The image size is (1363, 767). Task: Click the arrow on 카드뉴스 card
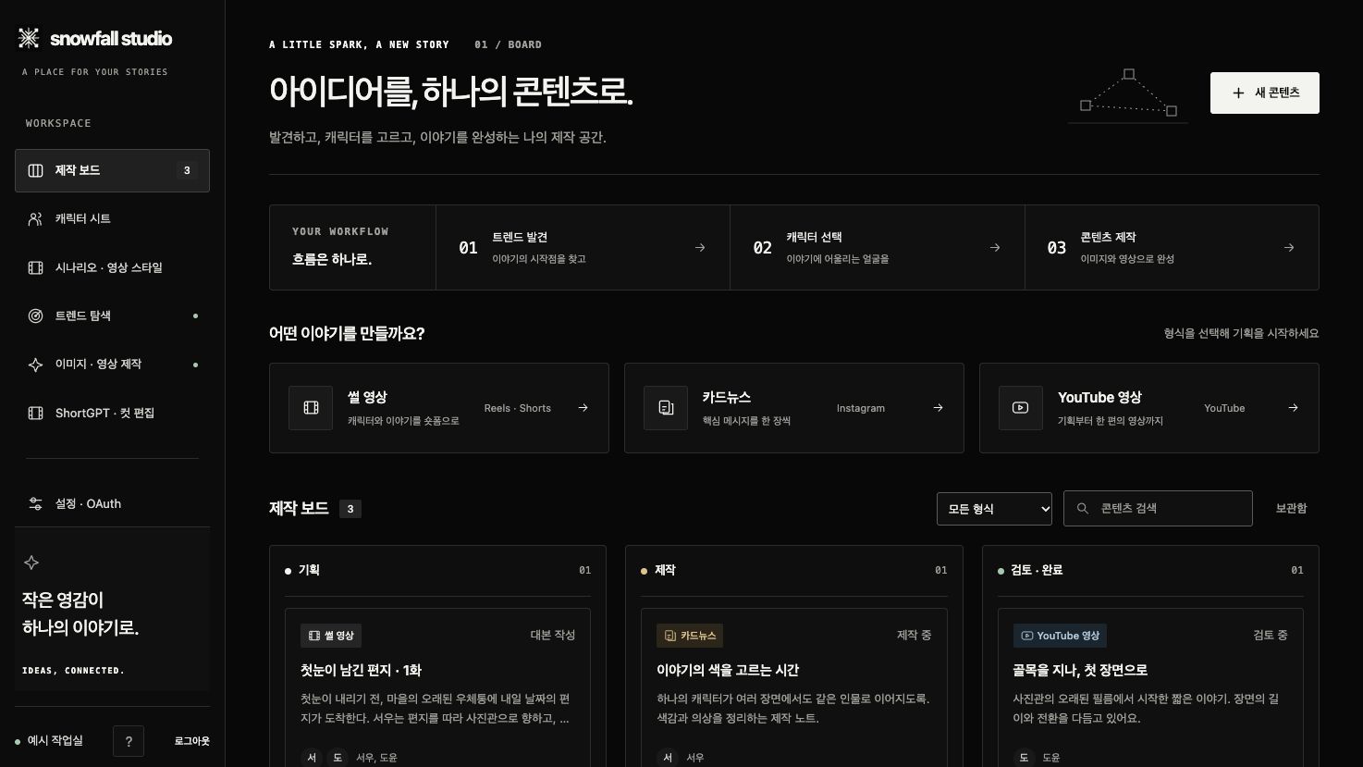coord(938,408)
